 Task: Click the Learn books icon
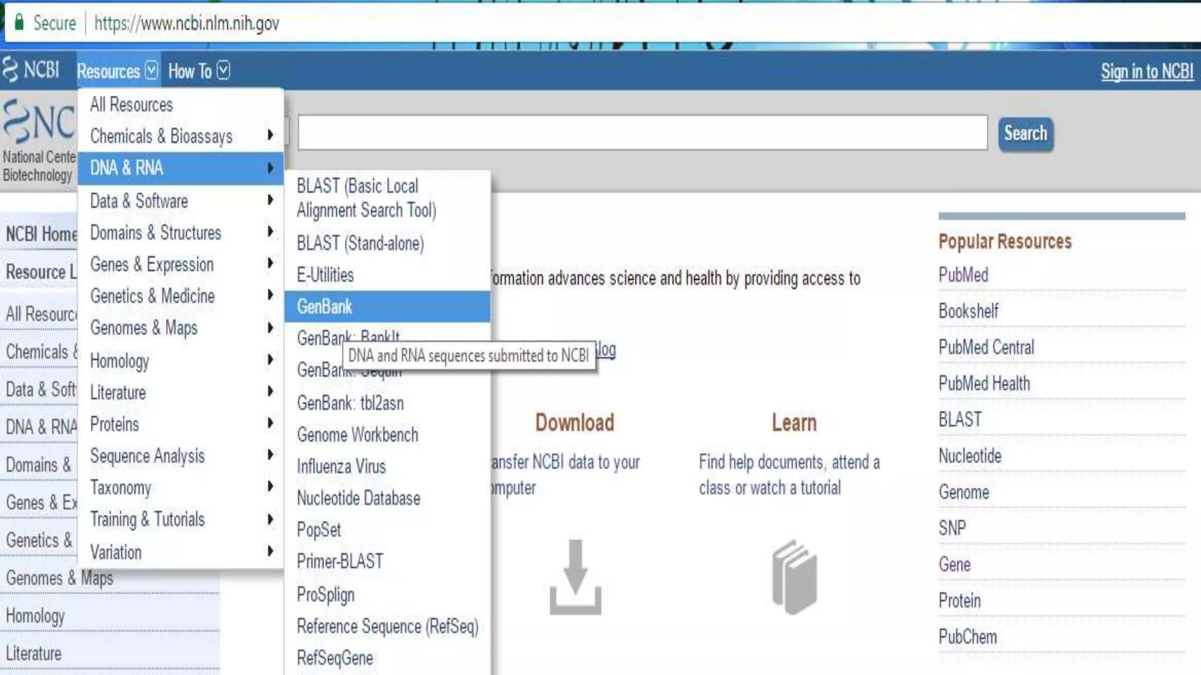point(794,577)
